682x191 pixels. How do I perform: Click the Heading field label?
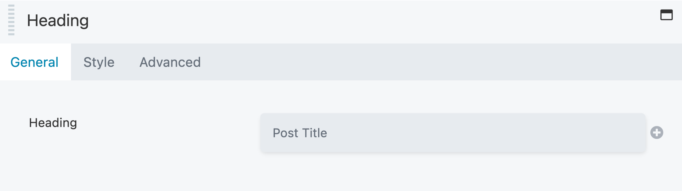pyautogui.click(x=53, y=123)
